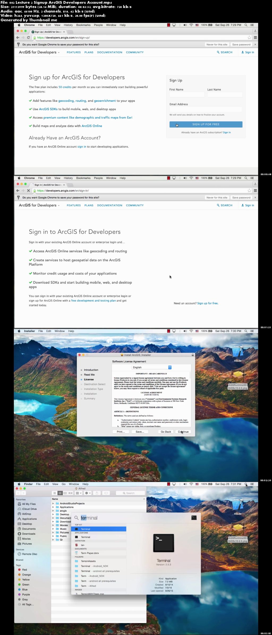The image size is (272, 635).
Task: Expand the AndroidStudioProjects folder triangle
Action: (53, 503)
